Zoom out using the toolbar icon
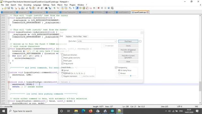This screenshot has width=202, height=114. 57,8
